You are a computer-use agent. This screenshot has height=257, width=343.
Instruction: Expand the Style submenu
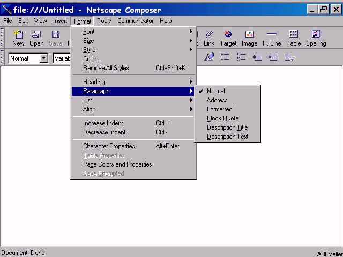[x=133, y=50]
